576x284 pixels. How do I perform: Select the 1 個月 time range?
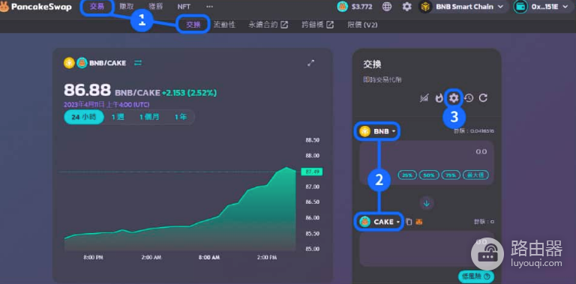tap(149, 117)
